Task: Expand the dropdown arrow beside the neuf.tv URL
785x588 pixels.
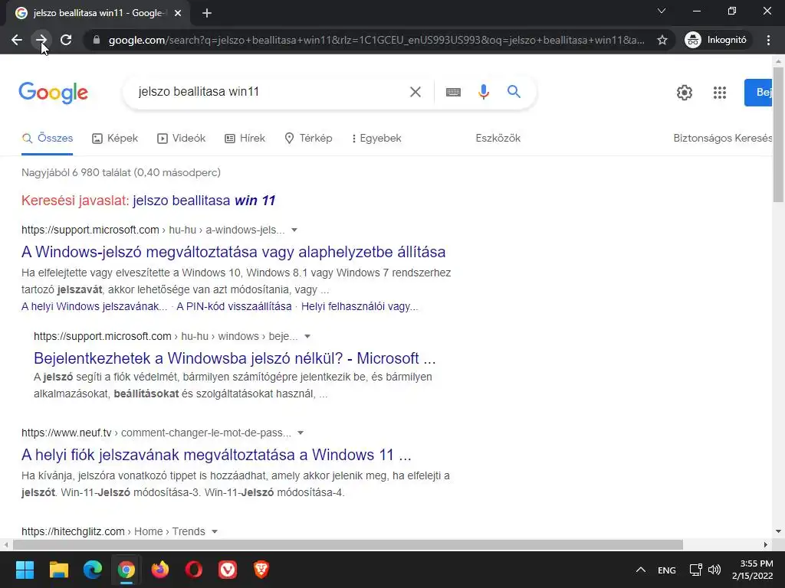Action: tap(301, 433)
